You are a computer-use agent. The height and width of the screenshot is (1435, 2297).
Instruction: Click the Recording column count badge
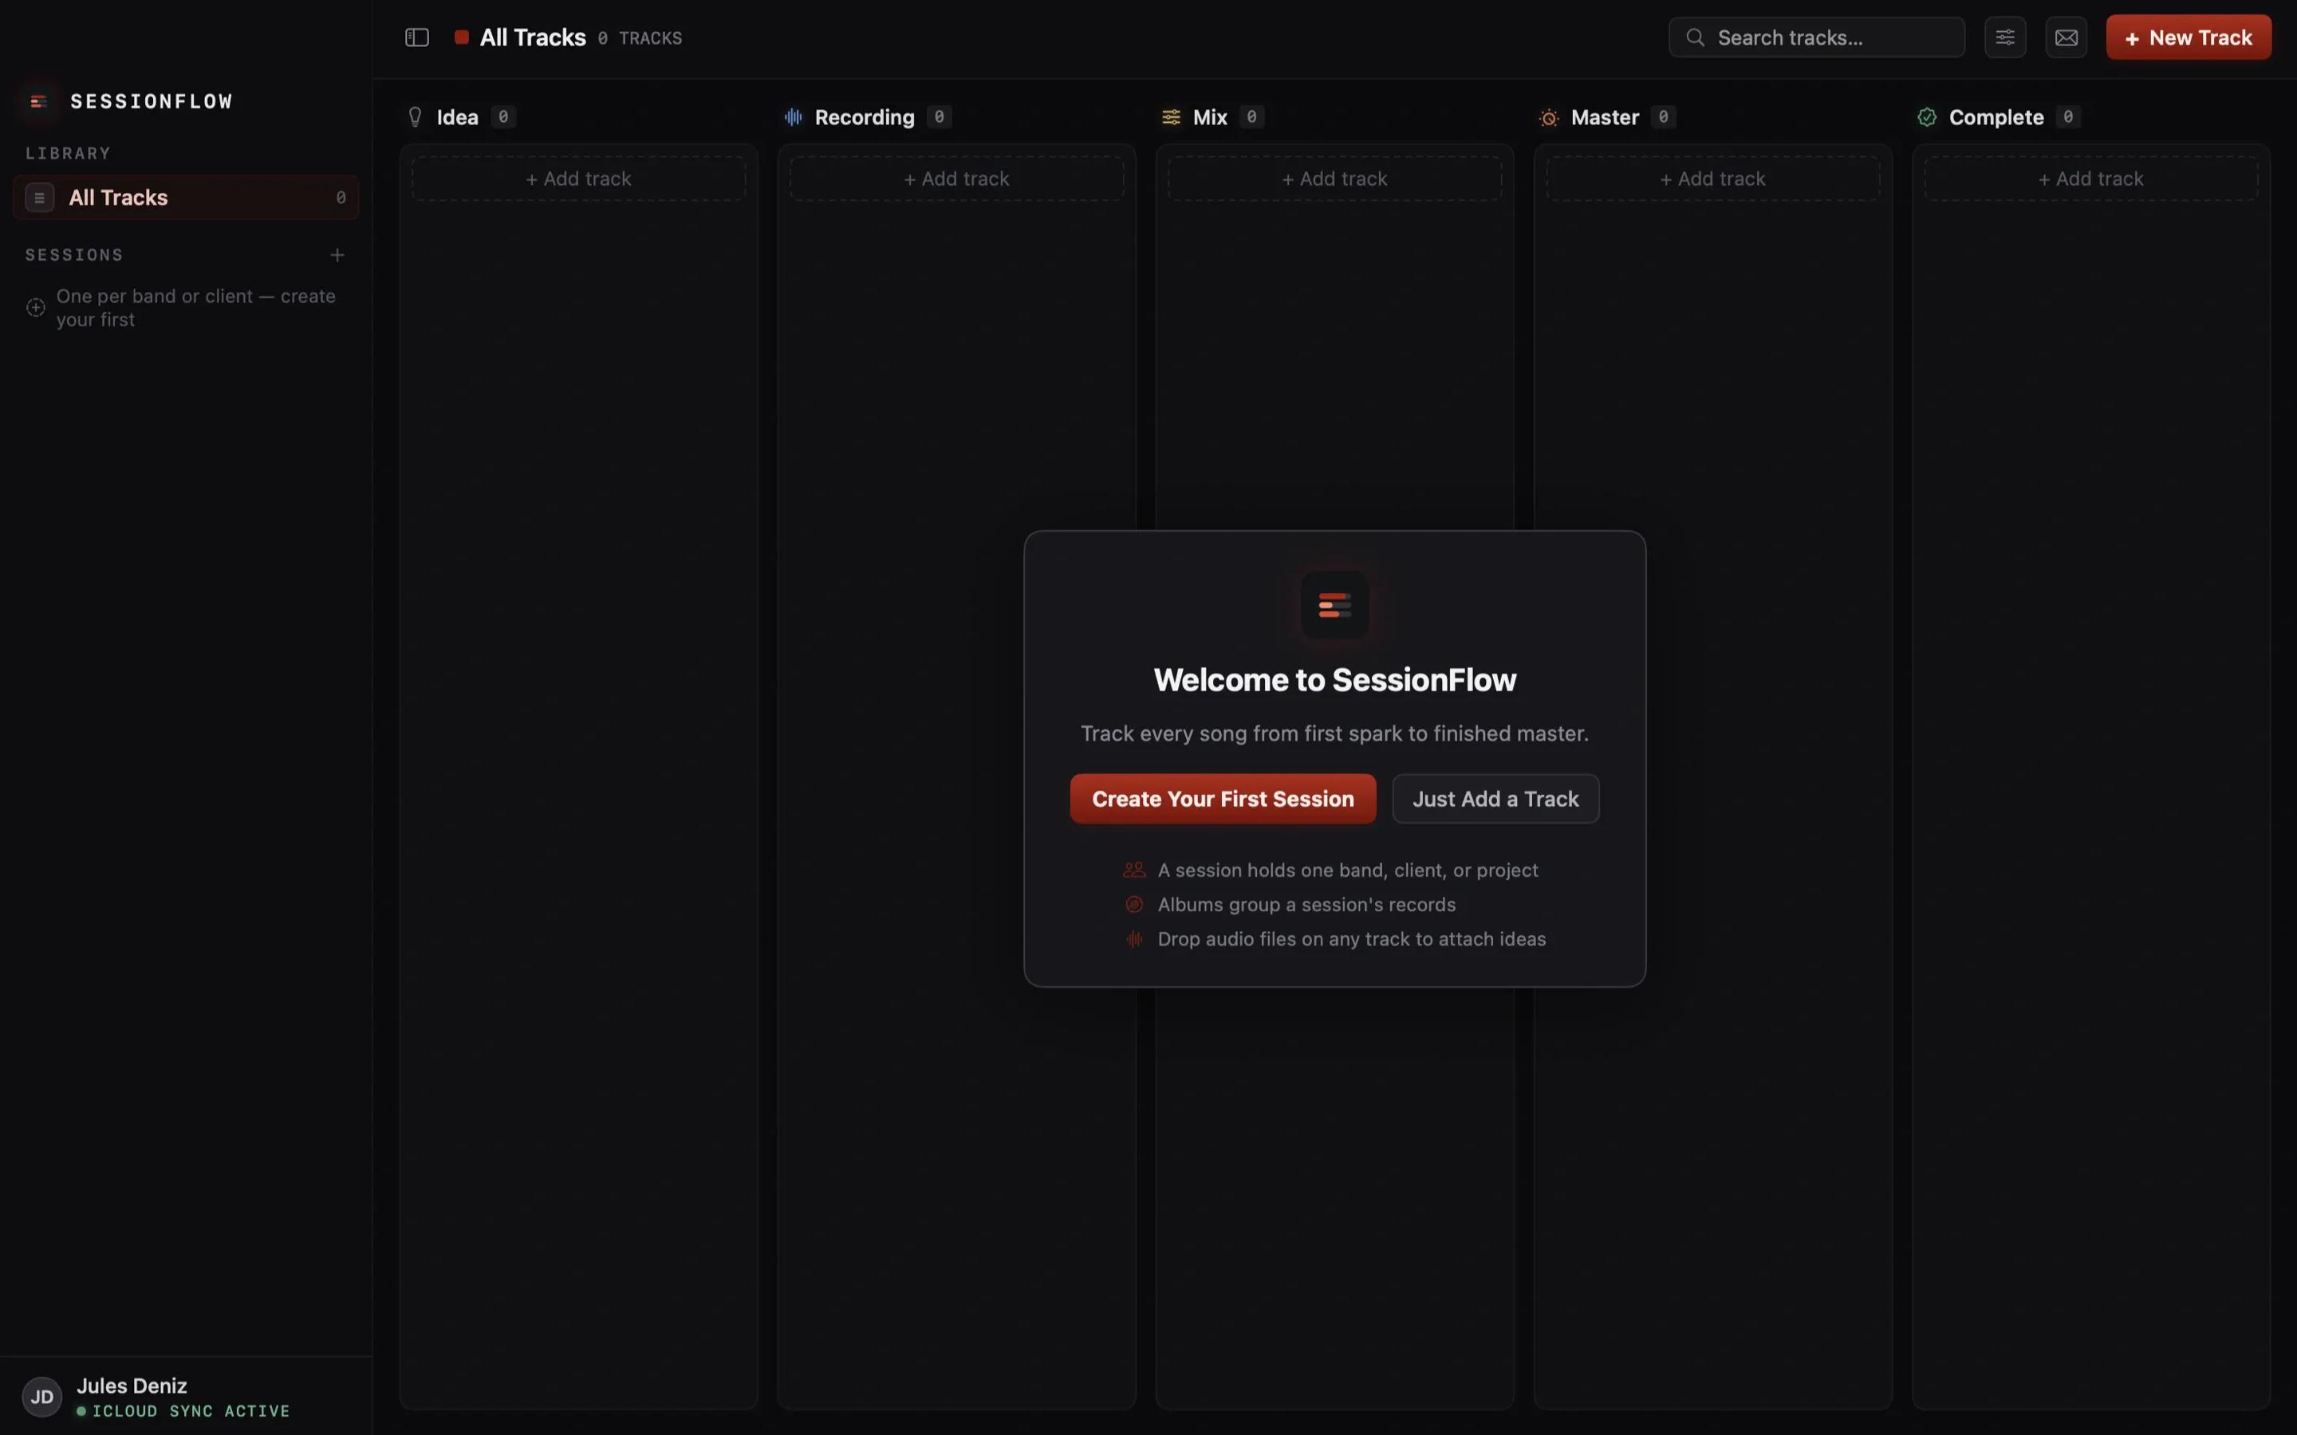[x=939, y=116]
